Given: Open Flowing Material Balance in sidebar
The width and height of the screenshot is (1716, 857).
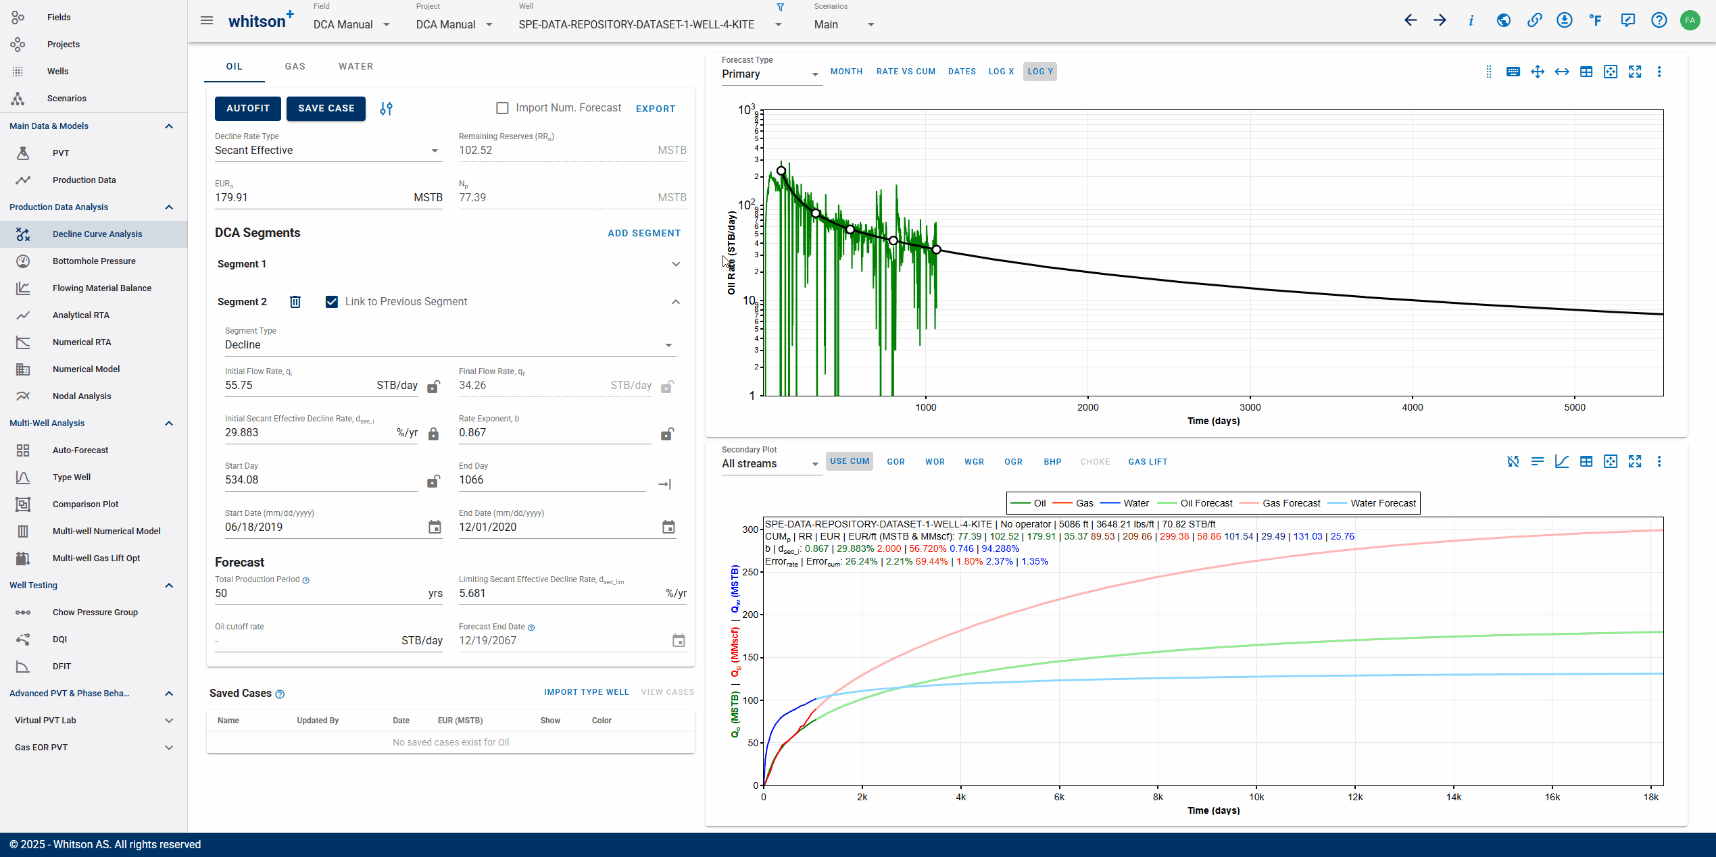Looking at the screenshot, I should pos(94,288).
